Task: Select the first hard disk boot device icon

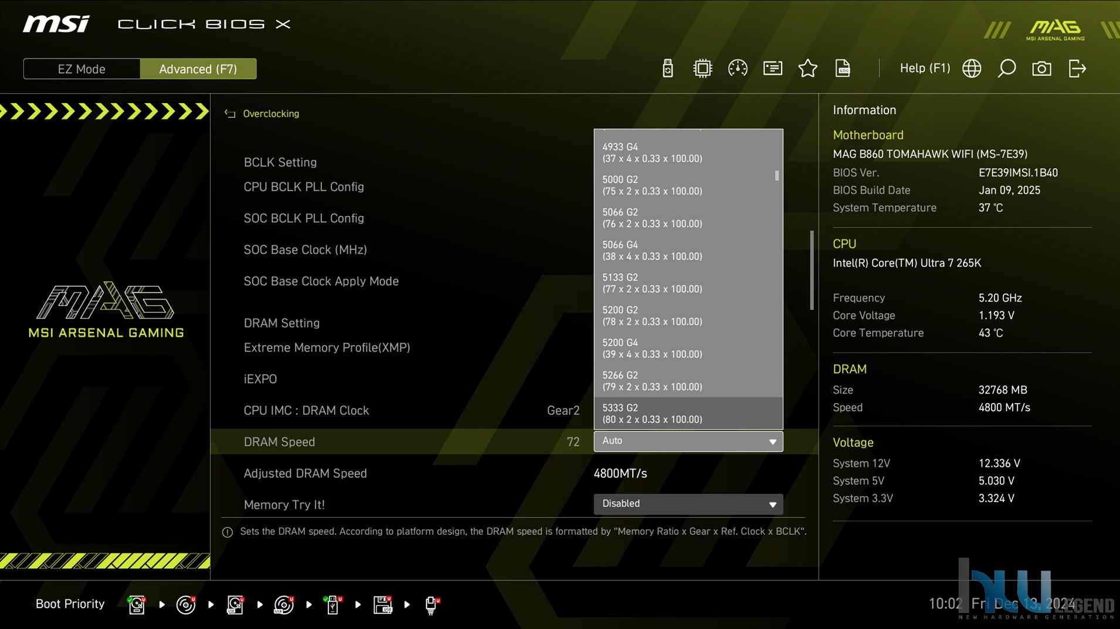Action: tap(137, 604)
